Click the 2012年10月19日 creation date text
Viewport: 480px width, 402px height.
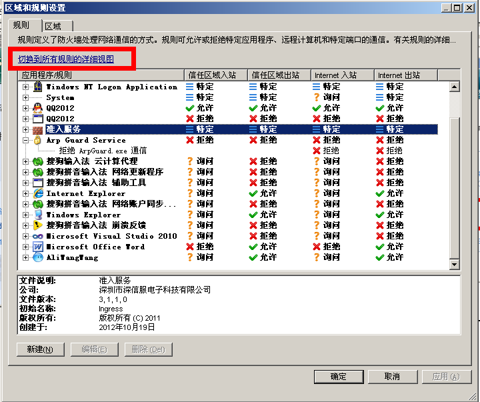(127, 327)
